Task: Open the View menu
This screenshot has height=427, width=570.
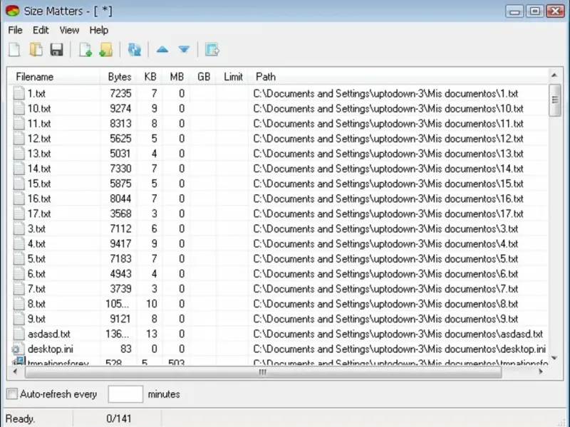Action: (x=69, y=30)
